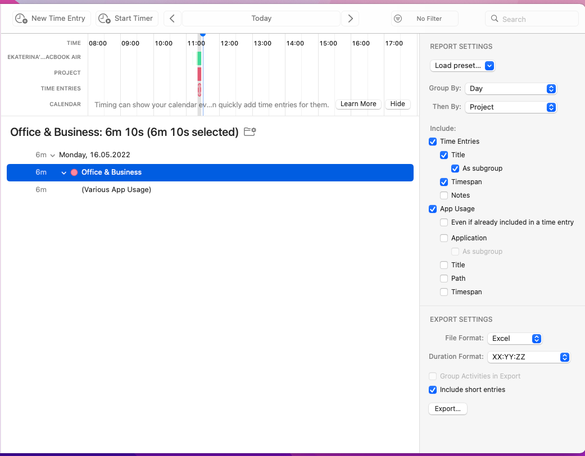Click the filter lines icon
Screen dimensions: 585x456
pos(398,19)
